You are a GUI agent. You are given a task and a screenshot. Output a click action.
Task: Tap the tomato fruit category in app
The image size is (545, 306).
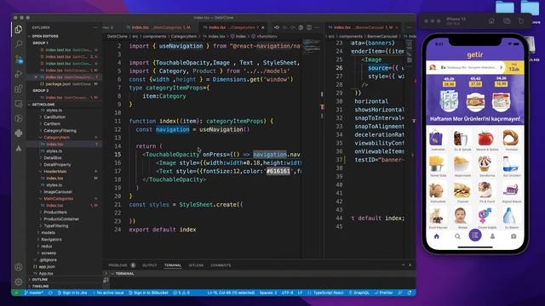485,140
